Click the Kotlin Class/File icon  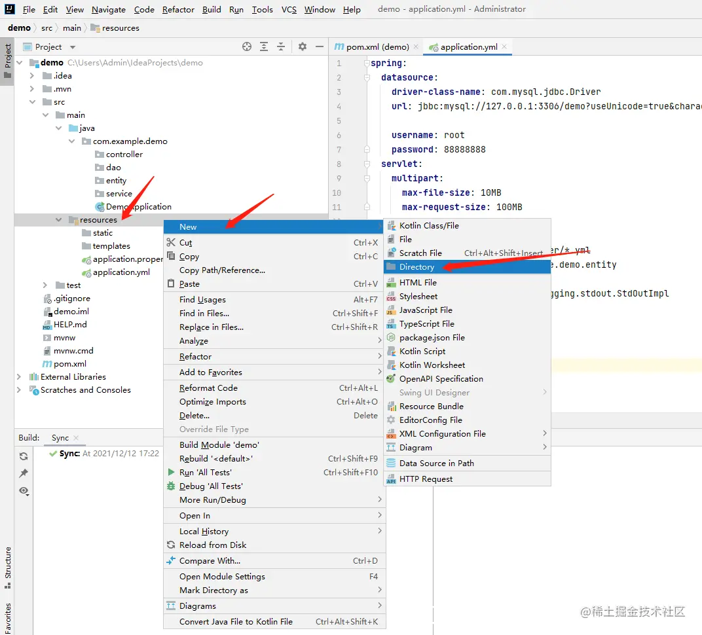click(x=392, y=226)
